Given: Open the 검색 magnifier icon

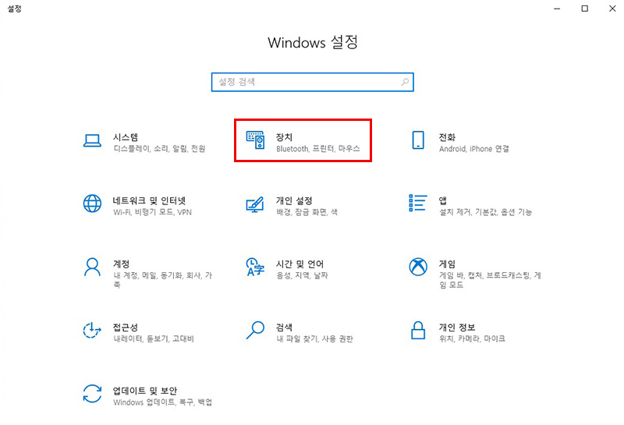Looking at the screenshot, I should (255, 331).
